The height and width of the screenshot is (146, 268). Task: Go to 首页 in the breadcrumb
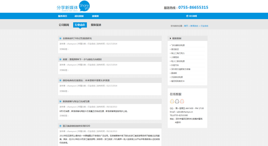[186, 26]
